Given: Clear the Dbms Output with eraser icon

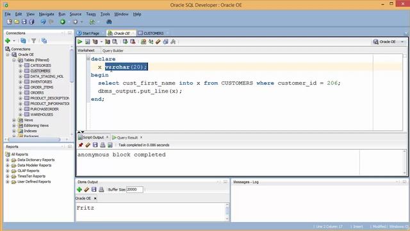Looking at the screenshot, I should click(87, 189).
